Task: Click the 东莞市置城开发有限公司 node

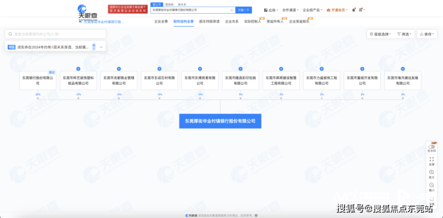Action: click(x=362, y=81)
